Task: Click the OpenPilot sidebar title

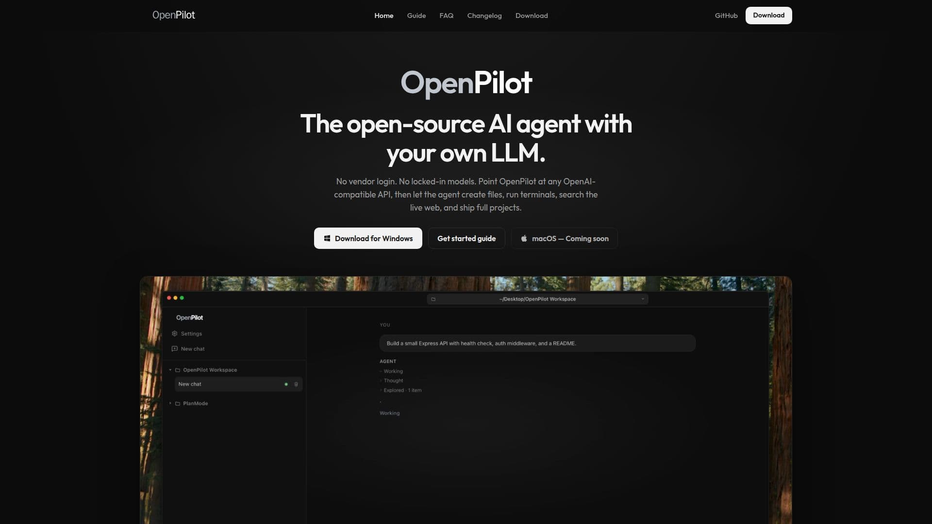Action: pyautogui.click(x=189, y=317)
